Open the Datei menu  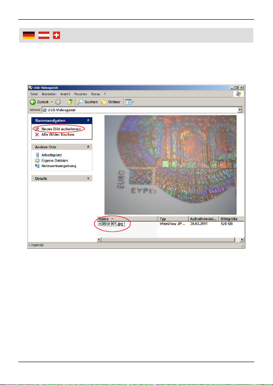[x=34, y=94]
